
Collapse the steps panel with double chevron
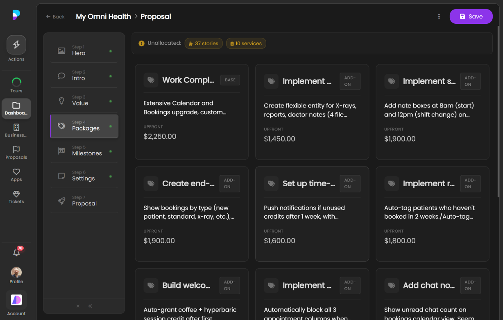point(90,306)
